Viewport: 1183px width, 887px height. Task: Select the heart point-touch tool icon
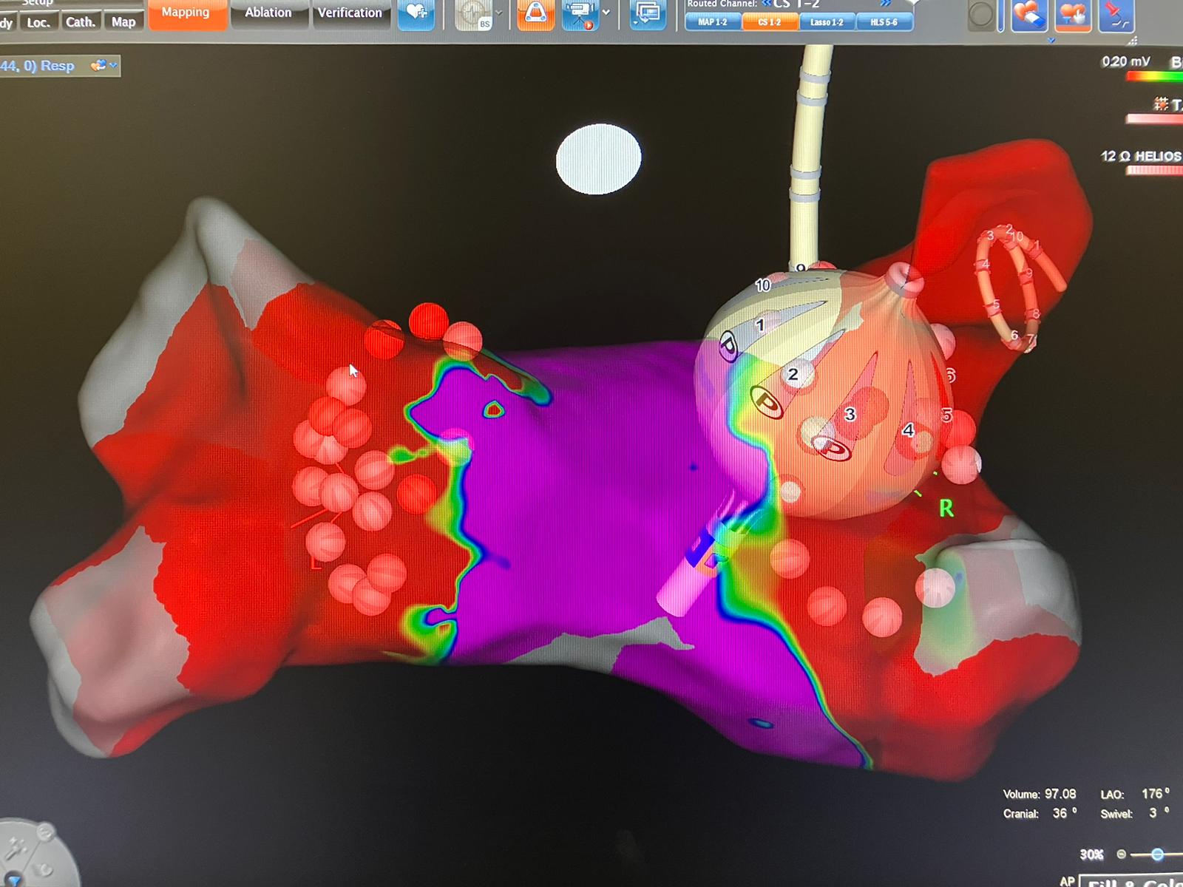point(1072,14)
